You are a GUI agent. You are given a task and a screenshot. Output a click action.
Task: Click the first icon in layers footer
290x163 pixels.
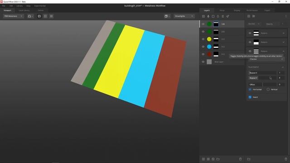point(203,159)
